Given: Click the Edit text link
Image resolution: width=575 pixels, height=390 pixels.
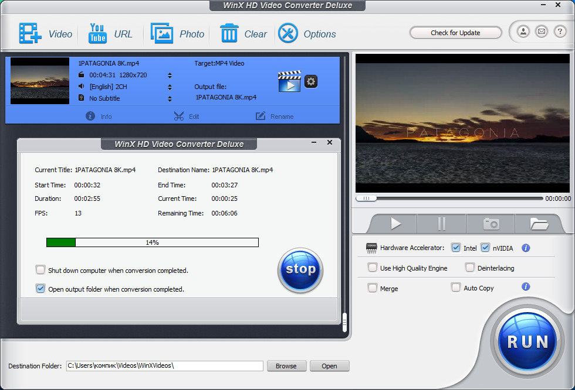Looking at the screenshot, I should 194,117.
